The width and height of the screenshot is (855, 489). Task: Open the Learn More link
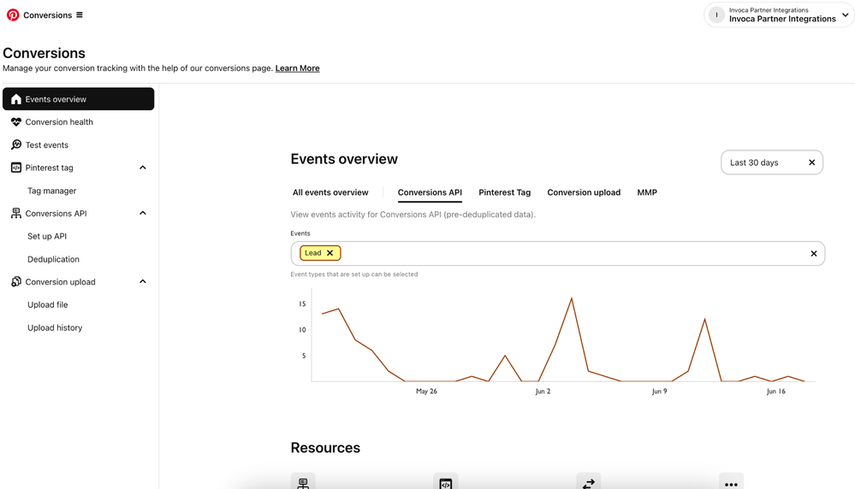pos(297,68)
